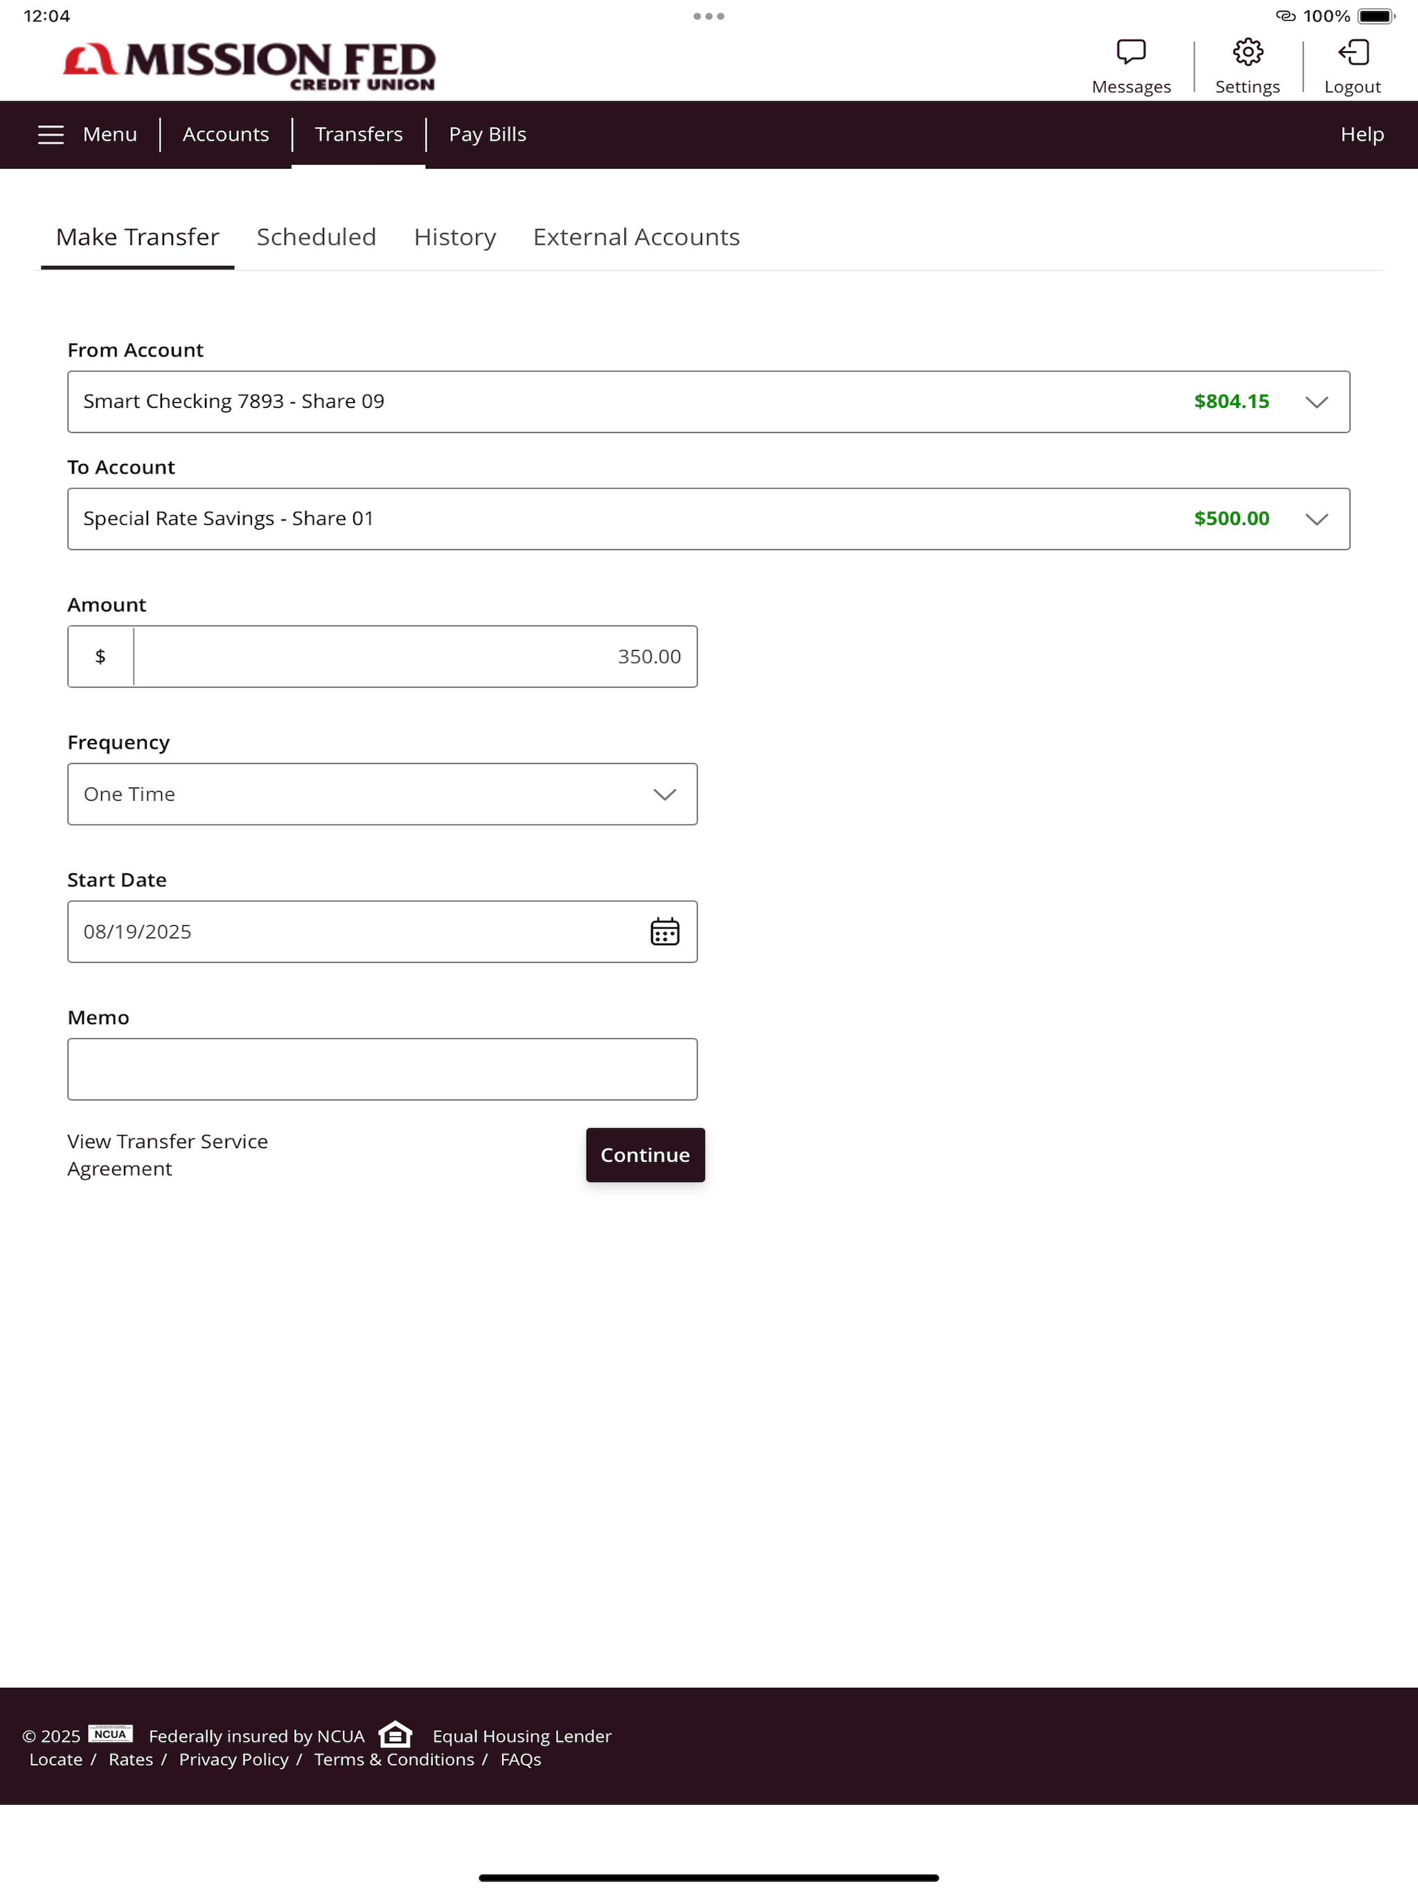Click the empty Memo input field
The width and height of the screenshot is (1418, 1892).
click(x=382, y=1069)
